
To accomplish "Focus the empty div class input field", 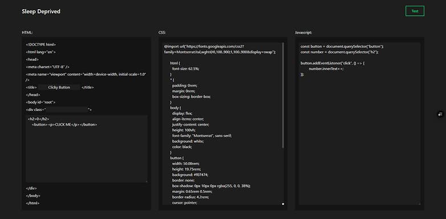I will point(67,109).
